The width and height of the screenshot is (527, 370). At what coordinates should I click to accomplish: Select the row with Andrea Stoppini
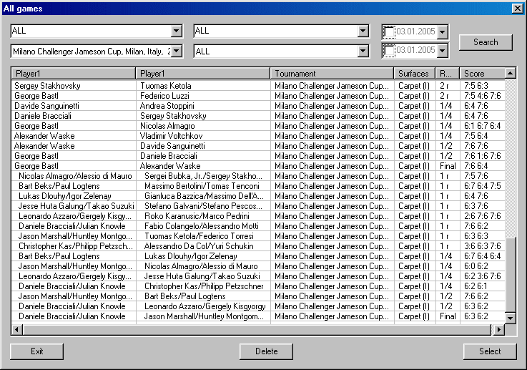tap(258, 106)
